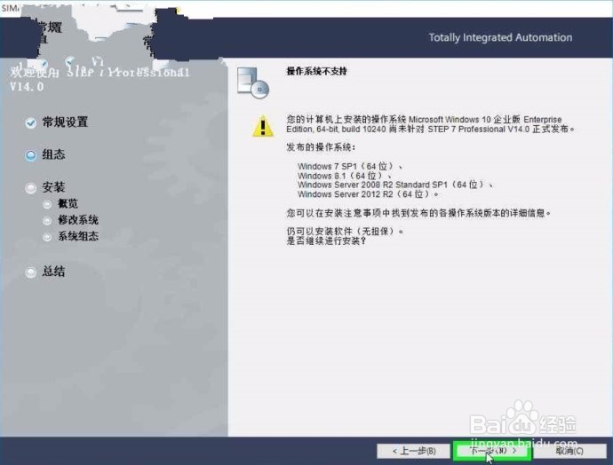
Task: Select the 修改系统 sub-step
Action: pos(71,220)
